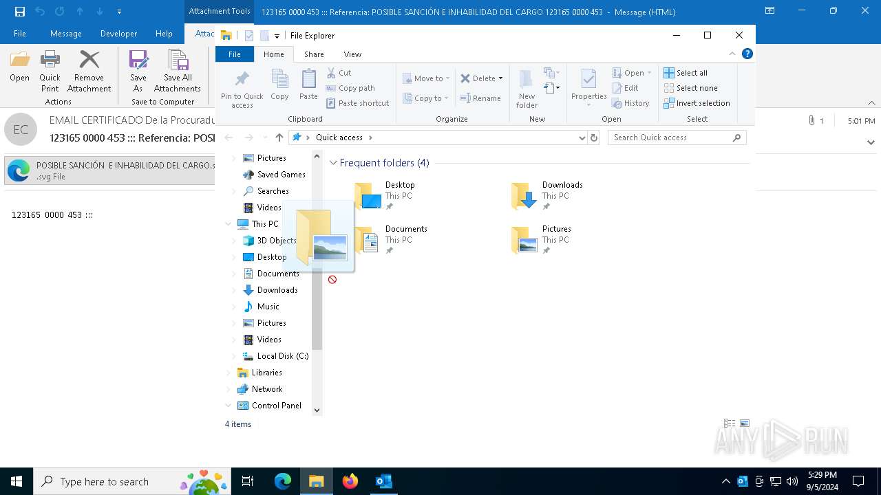
Task: Click navigation pane scroll down arrow
Action: 317,410
